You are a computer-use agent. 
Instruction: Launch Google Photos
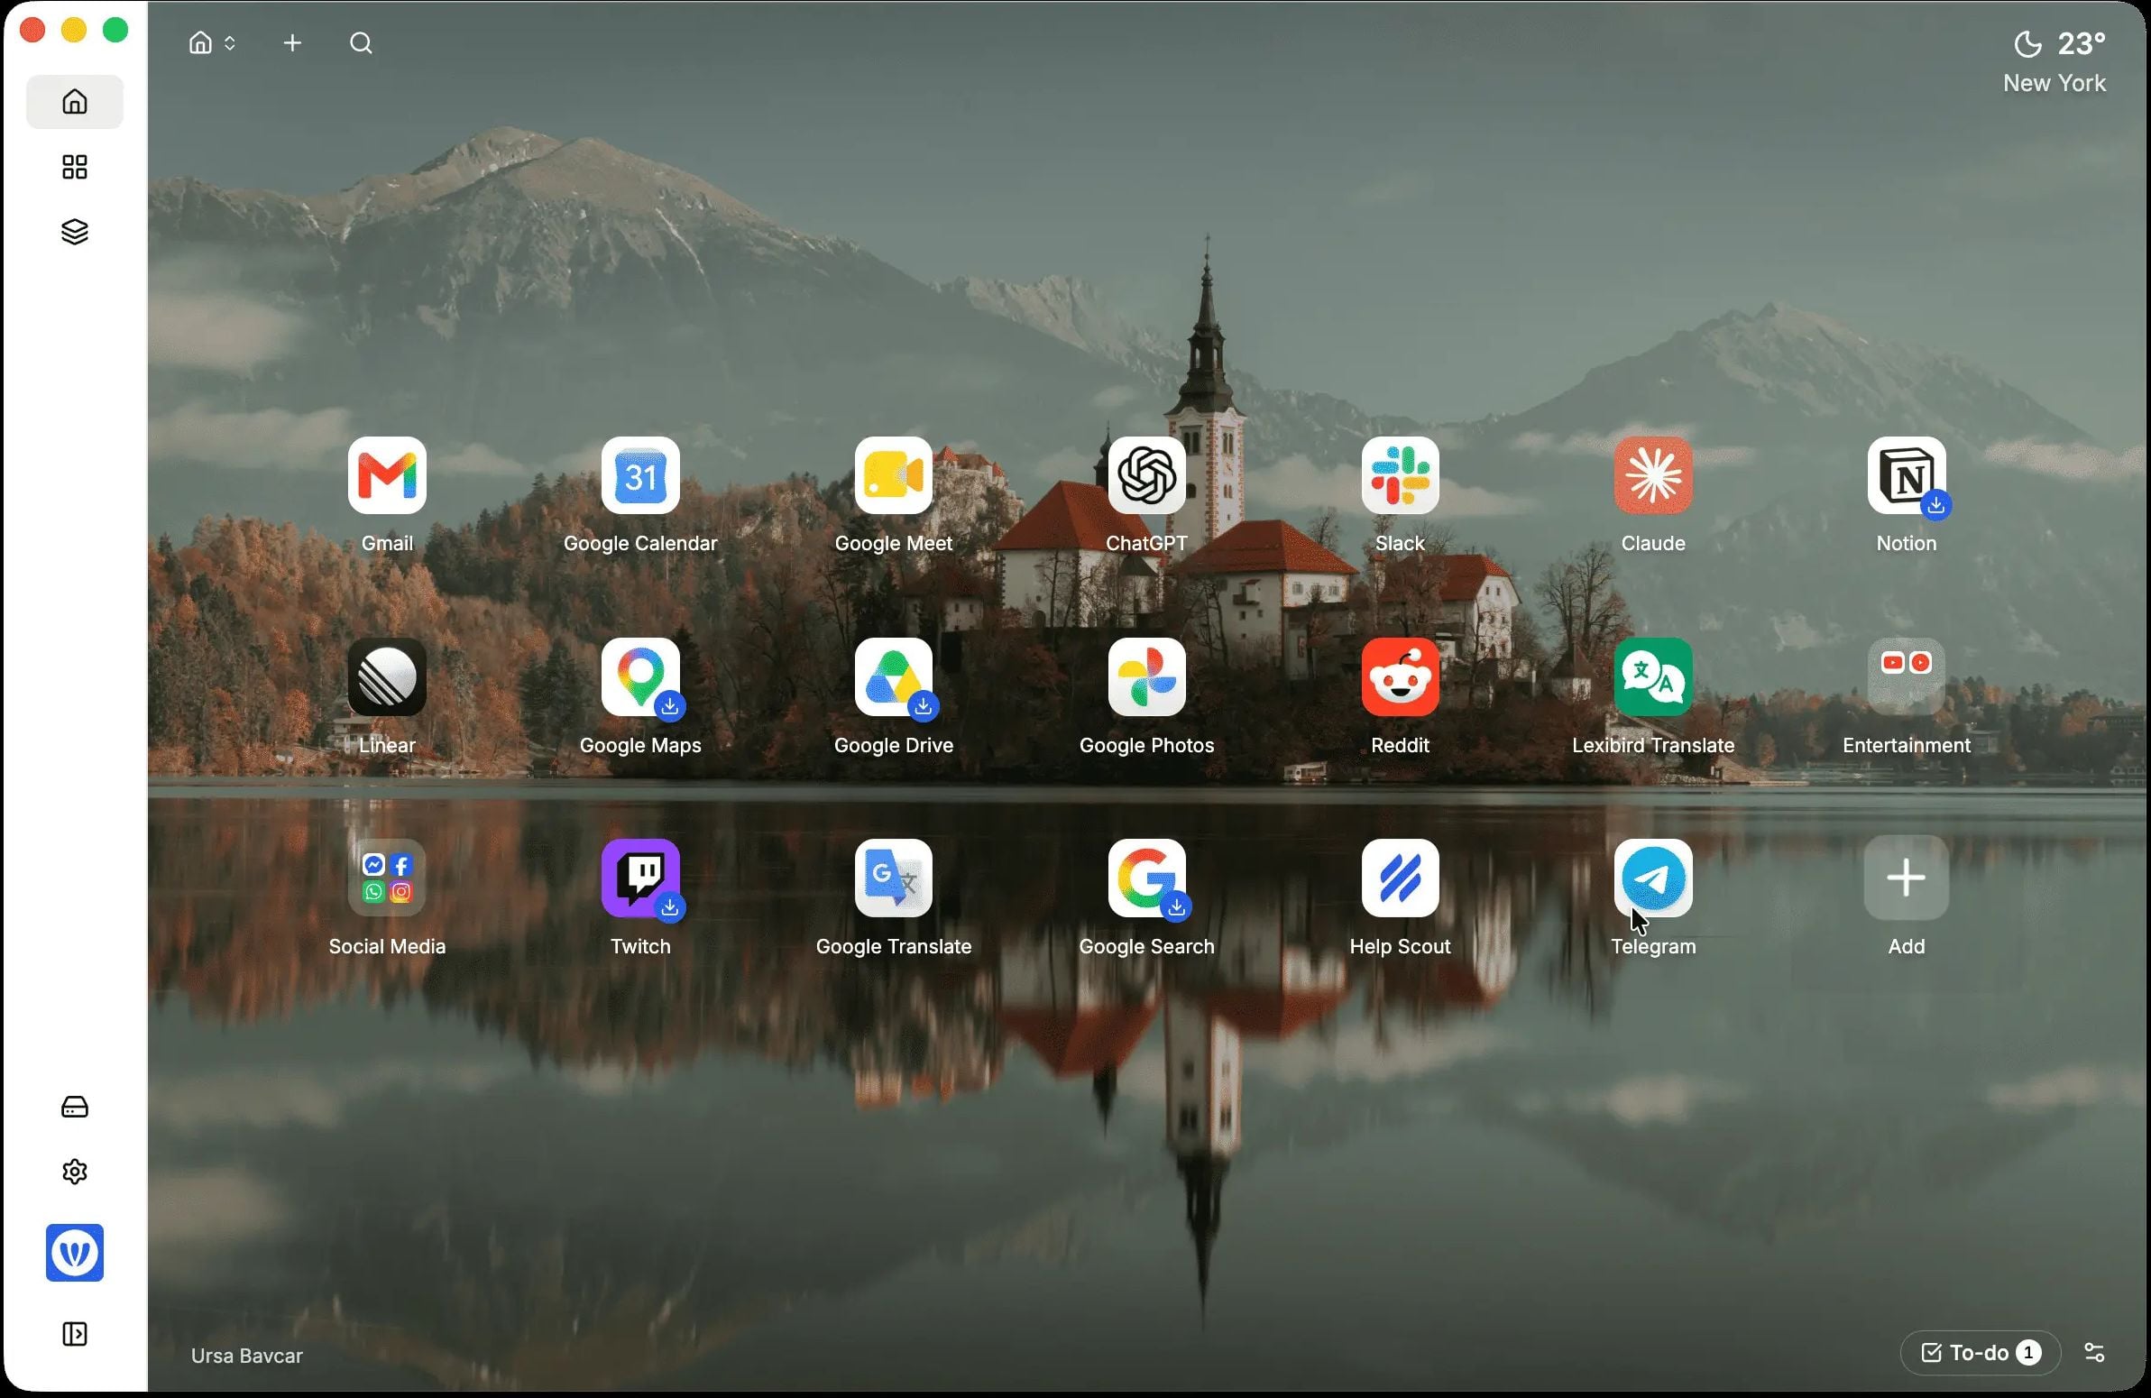click(x=1146, y=676)
